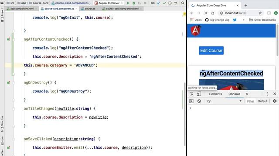Close the Angular Core Deep Dive browser tab
279x156 pixels.
[238, 6]
